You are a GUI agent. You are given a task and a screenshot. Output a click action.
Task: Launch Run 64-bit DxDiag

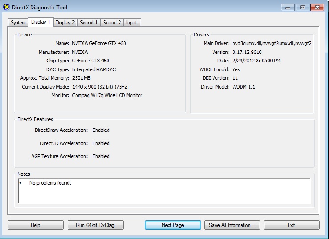click(x=96, y=225)
